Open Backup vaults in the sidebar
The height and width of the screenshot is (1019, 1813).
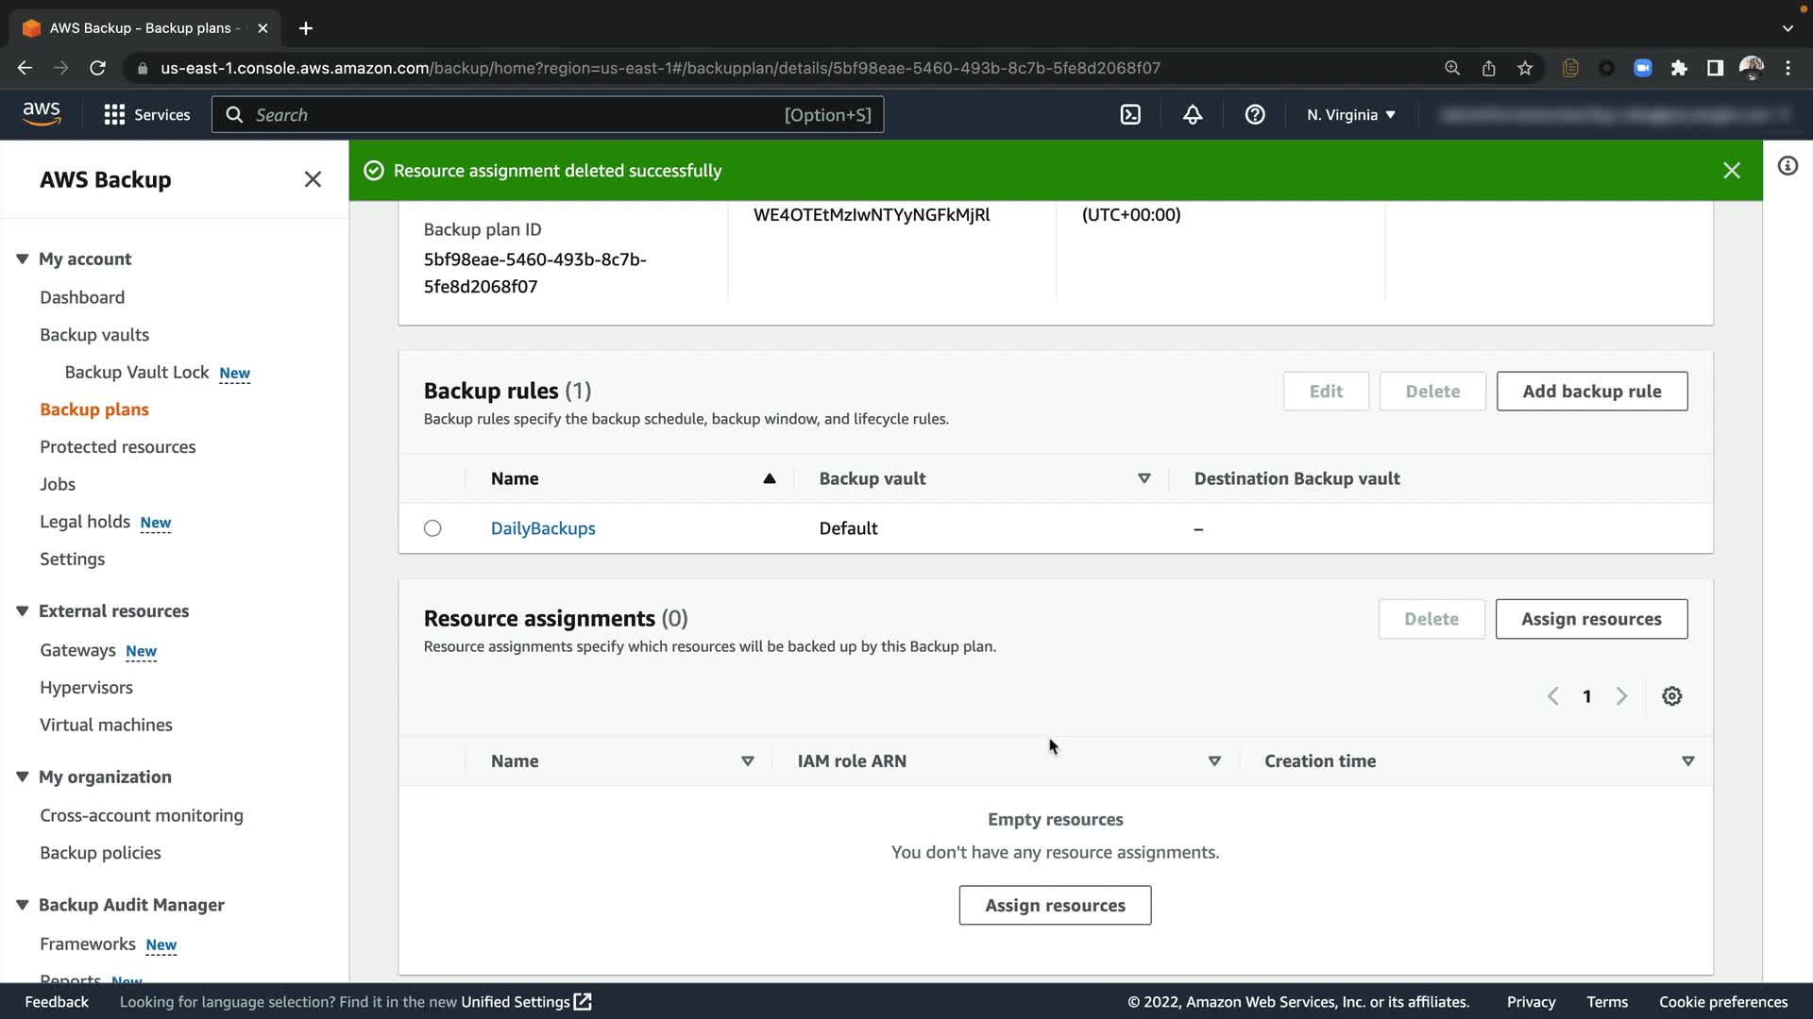(x=94, y=335)
